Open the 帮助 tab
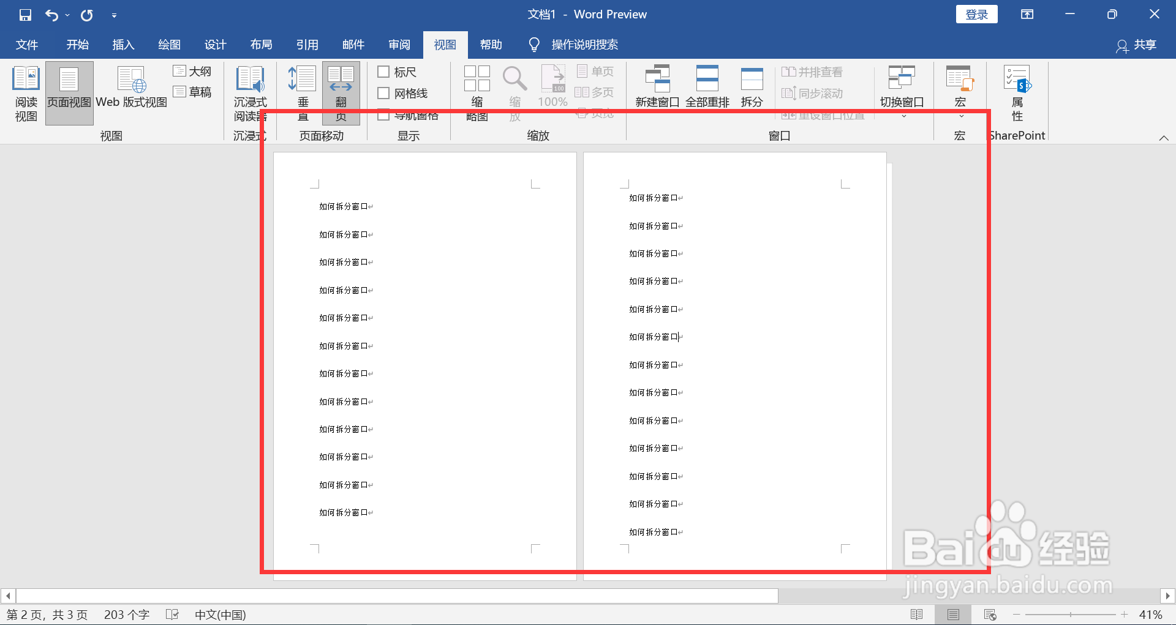Image resolution: width=1176 pixels, height=625 pixels. [x=491, y=45]
